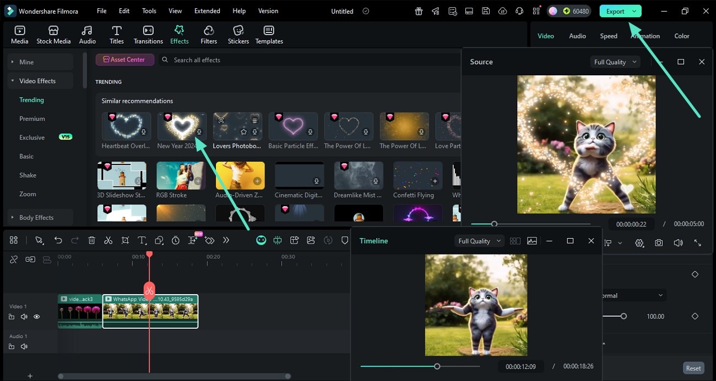
Task: Click the Speed adjustment clock icon
Action: coord(175,240)
